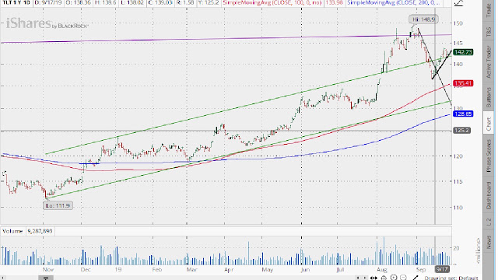The height and width of the screenshot is (280, 498).
Task: Click the Lo: 111.9 price bubble
Action: pyautogui.click(x=58, y=205)
